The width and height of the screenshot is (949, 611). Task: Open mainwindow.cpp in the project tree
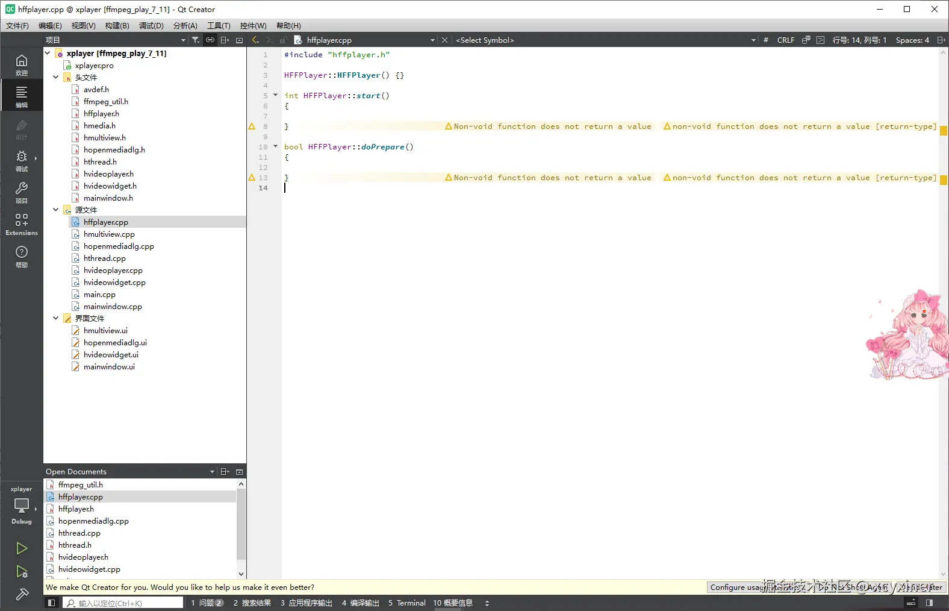(x=113, y=306)
